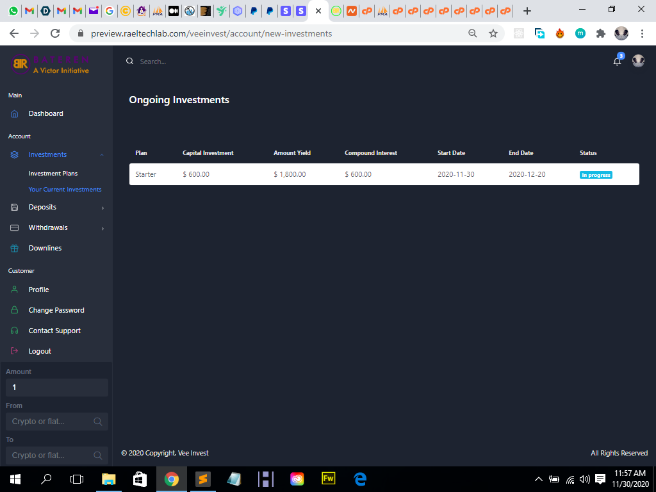Bookmark this page with the star icon
This screenshot has width=656, height=492.
point(493,33)
